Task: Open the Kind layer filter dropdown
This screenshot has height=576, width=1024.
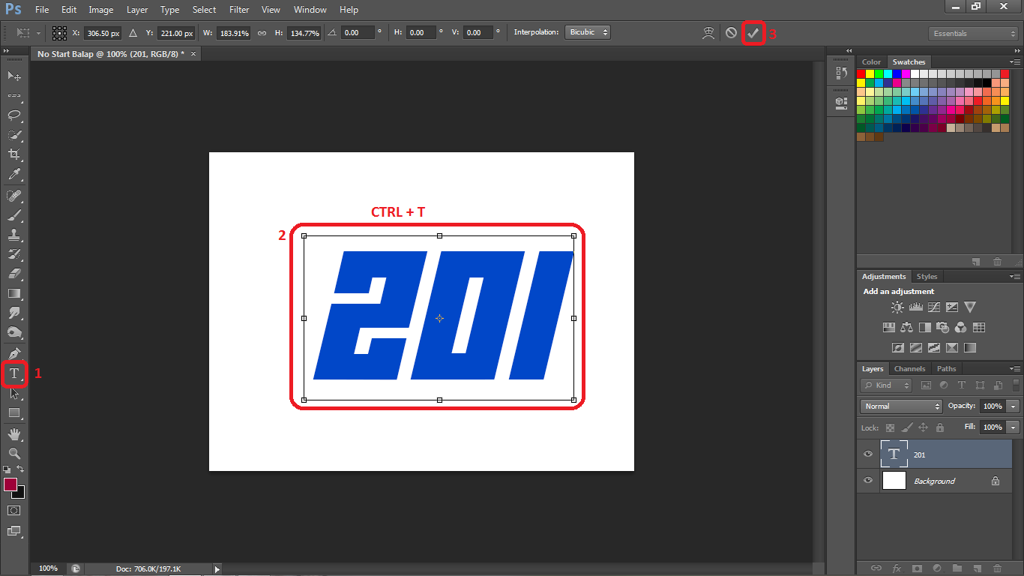Action: click(x=886, y=385)
